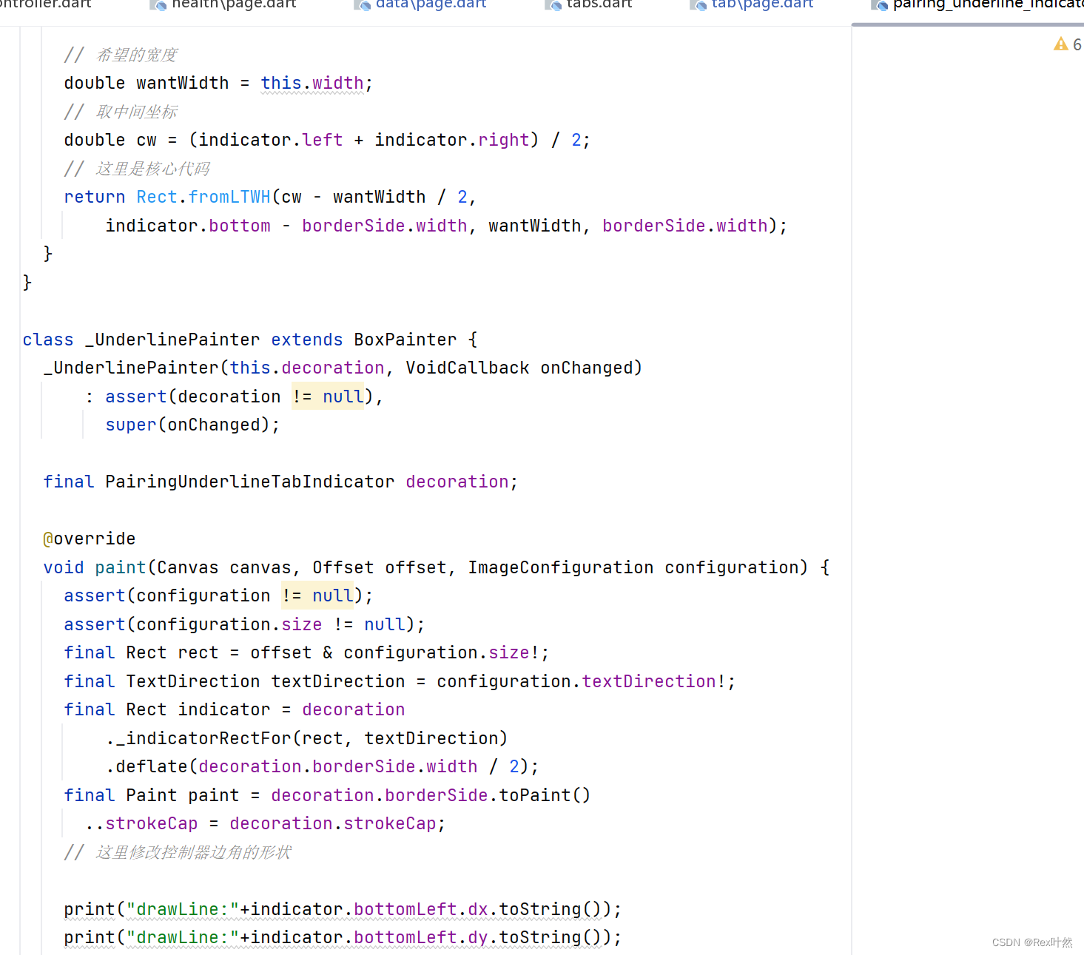Click the underlined drawLine: string literal
This screenshot has height=955, width=1084.
coord(180,908)
